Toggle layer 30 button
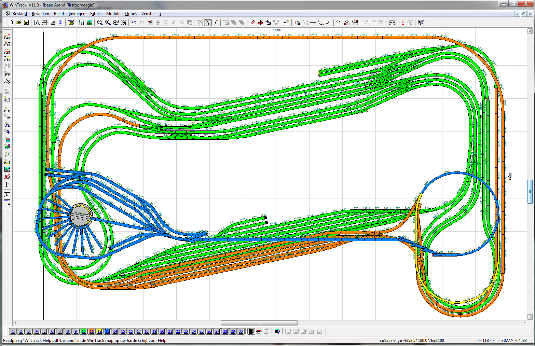 tap(241, 331)
